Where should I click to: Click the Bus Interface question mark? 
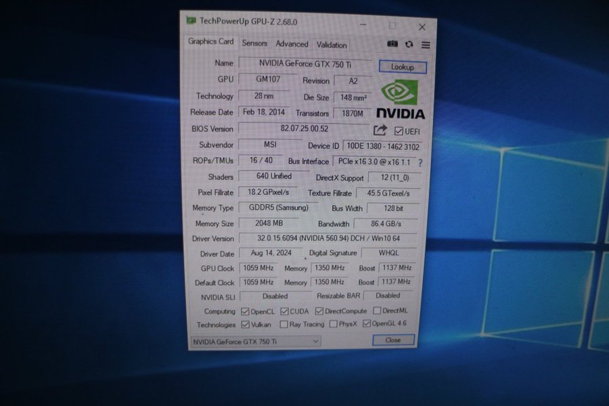coord(420,162)
